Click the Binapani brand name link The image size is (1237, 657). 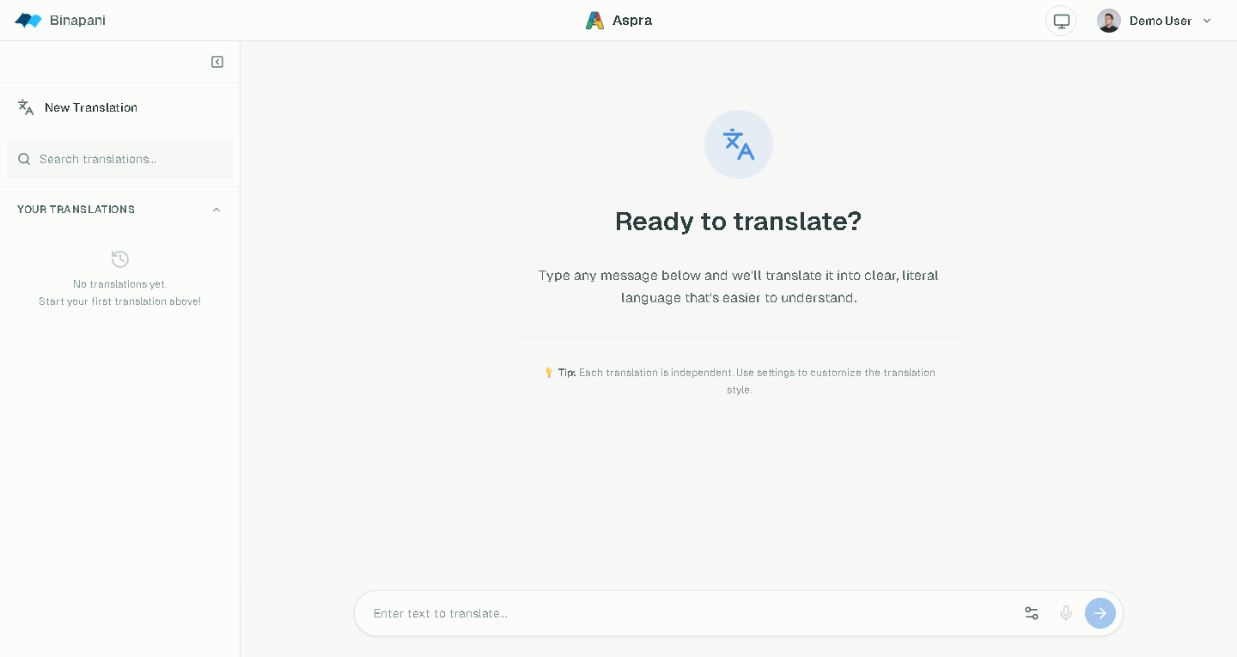[x=77, y=21]
